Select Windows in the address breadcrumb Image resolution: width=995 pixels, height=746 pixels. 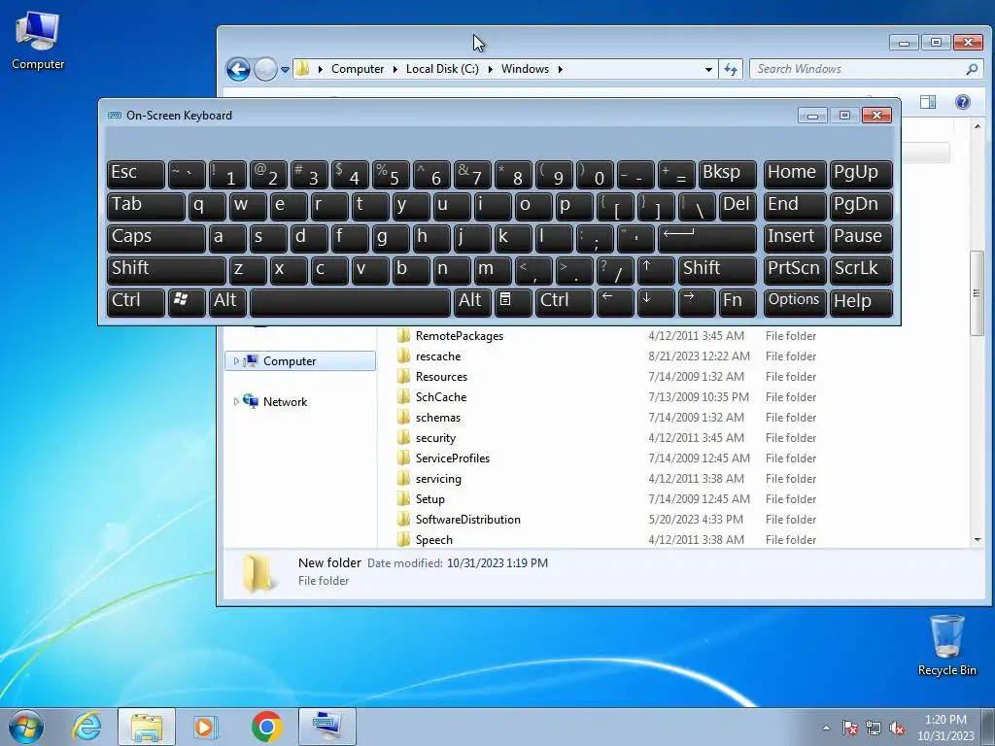coord(525,69)
